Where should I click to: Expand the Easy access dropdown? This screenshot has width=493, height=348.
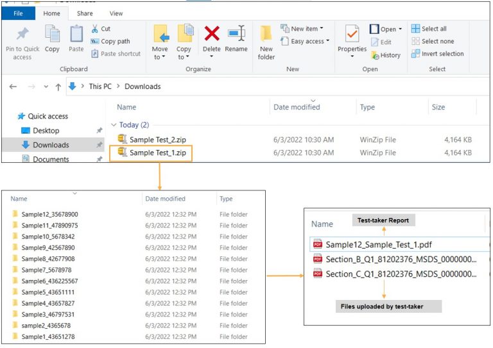pos(306,42)
